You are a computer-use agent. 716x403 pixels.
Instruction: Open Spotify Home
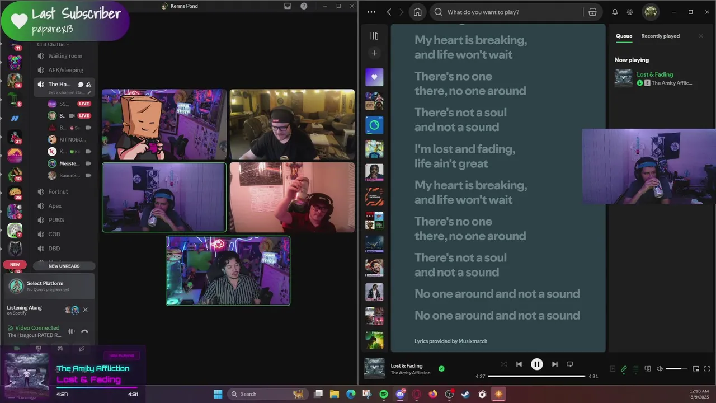coord(417,12)
